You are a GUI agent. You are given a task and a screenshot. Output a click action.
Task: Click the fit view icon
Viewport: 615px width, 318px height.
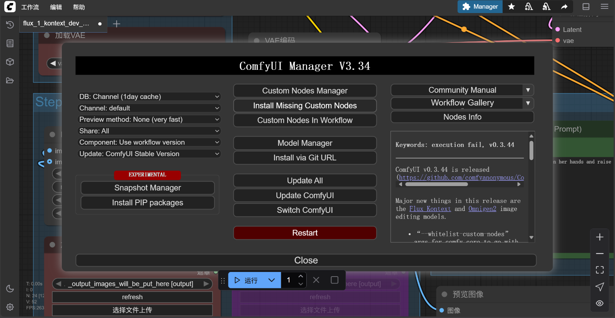click(x=600, y=270)
